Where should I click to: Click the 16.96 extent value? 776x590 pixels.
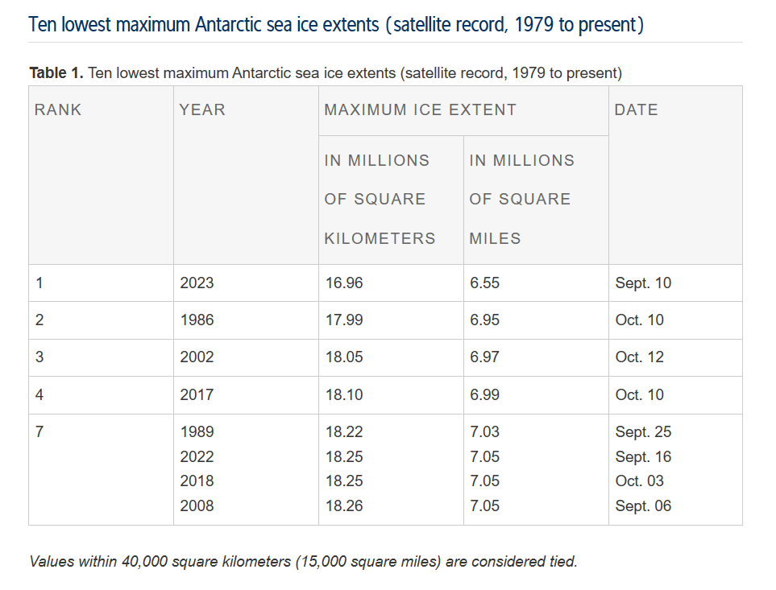(344, 283)
